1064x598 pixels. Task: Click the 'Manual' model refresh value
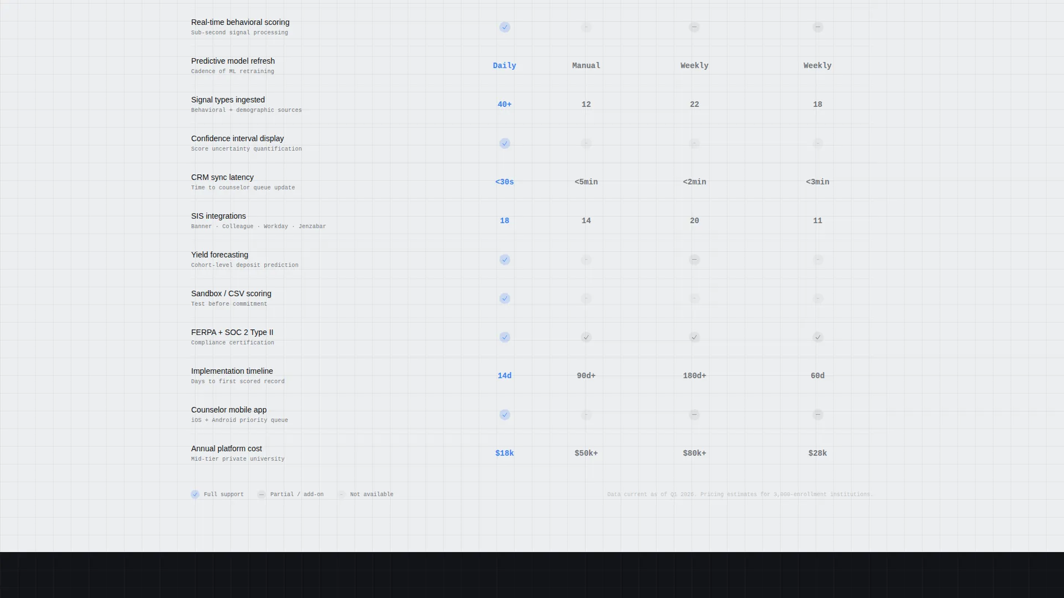(586, 65)
